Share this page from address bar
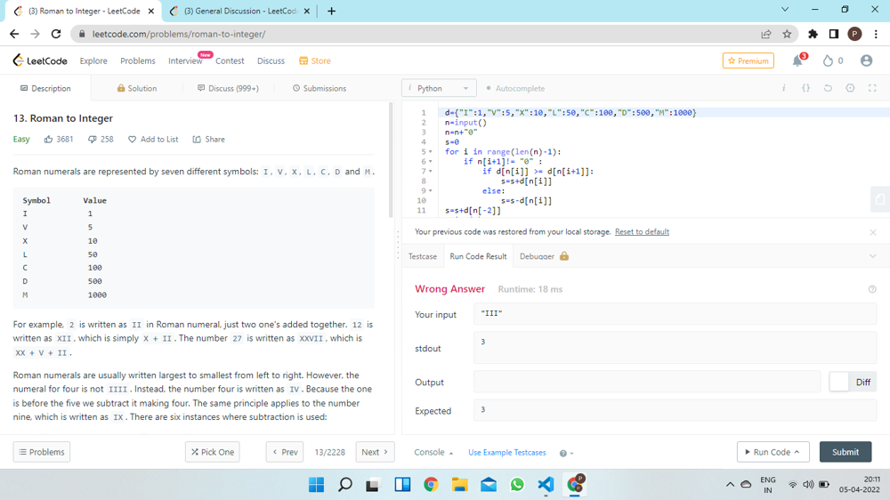Viewport: 890px width, 500px height. tap(765, 34)
